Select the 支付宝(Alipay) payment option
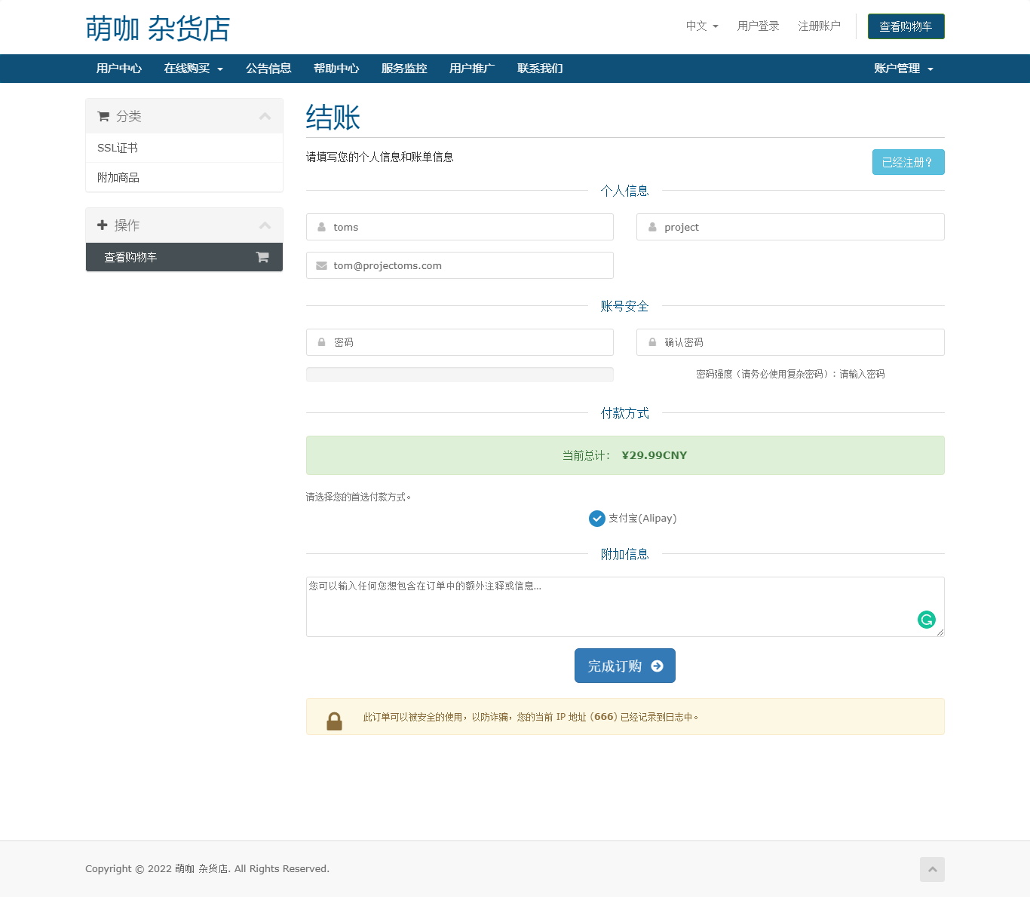 pos(597,519)
